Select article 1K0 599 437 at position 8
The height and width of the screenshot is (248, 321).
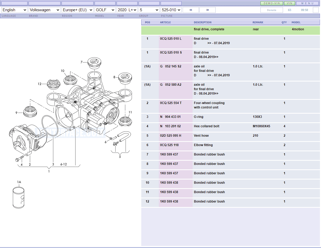169,164
